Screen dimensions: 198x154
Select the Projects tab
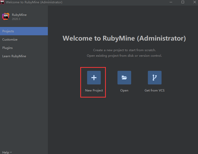coord(24,31)
